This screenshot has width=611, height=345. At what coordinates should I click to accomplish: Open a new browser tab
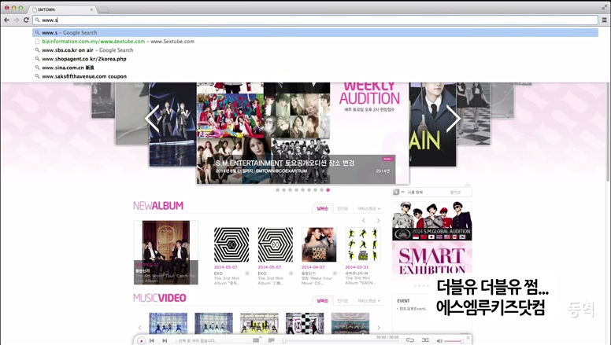[x=103, y=9]
